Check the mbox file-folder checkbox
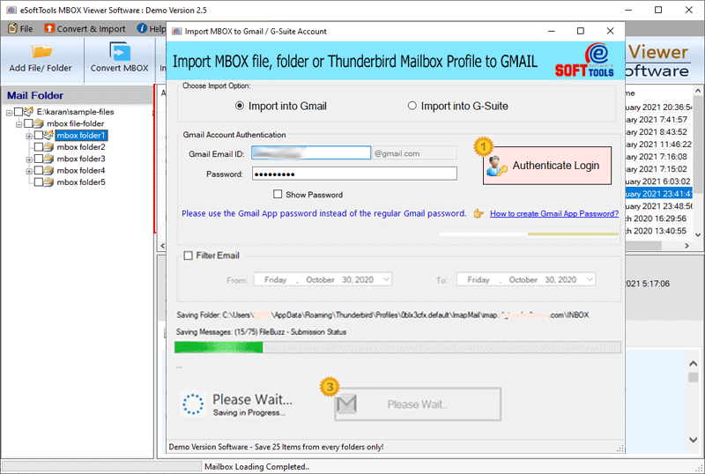Screen dimensions: 705x474 [x=28, y=123]
